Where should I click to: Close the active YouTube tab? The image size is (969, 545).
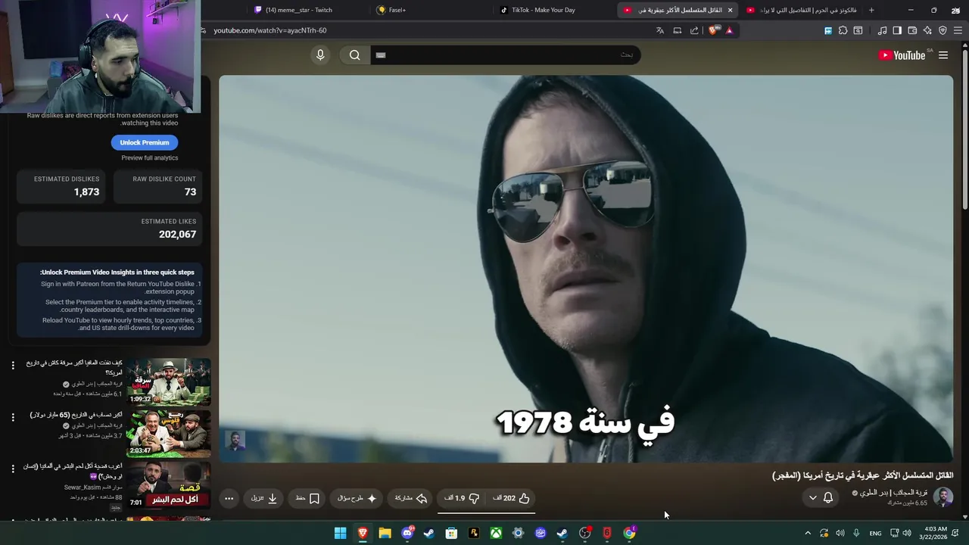(730, 10)
